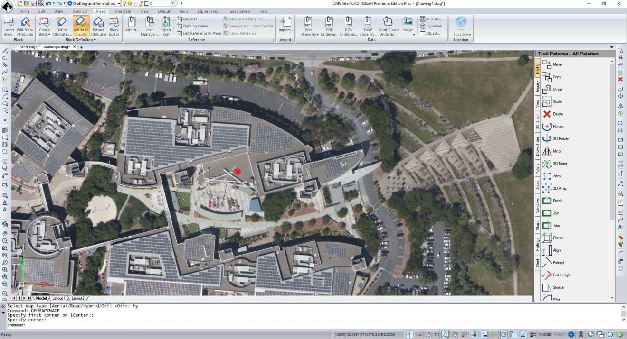Open the Drafting and Annotation workspace dropdown
627x339 pixels.
pyautogui.click(x=94, y=3)
